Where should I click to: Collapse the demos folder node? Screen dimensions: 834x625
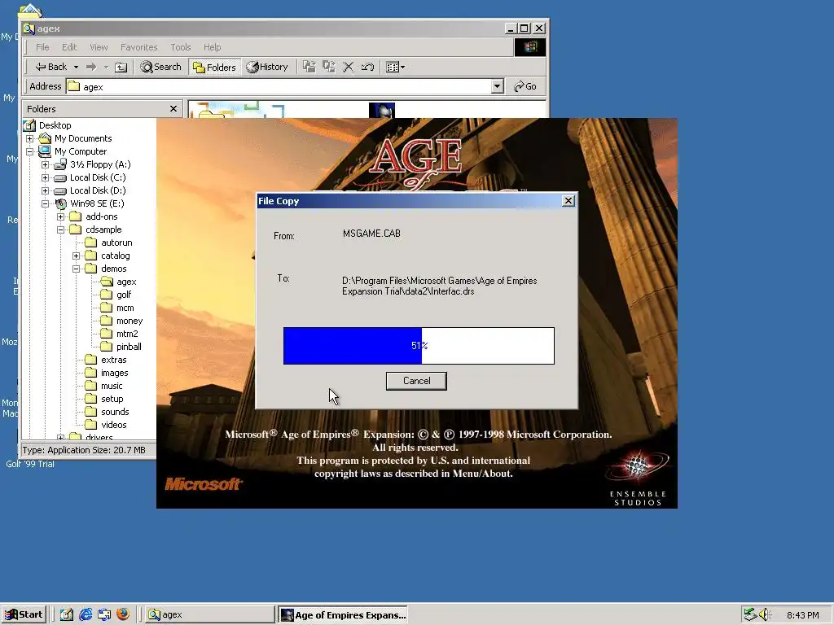click(x=76, y=269)
